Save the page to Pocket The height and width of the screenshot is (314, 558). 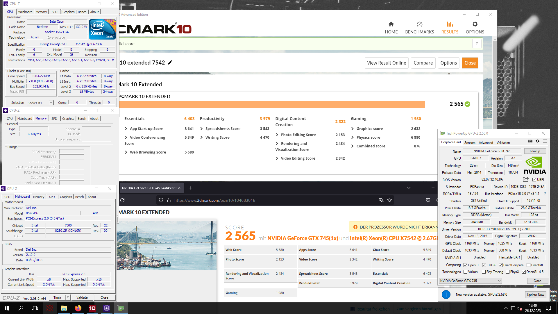coord(428,200)
